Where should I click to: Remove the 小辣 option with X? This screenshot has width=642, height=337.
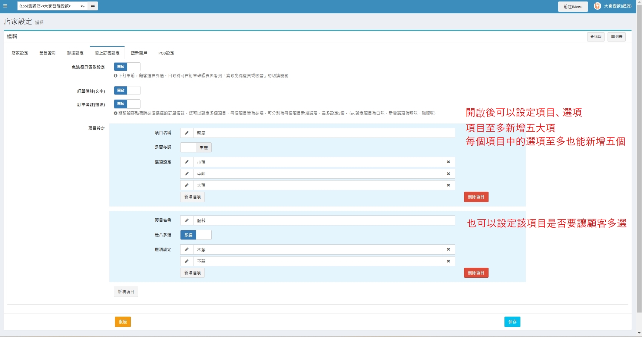click(x=448, y=162)
